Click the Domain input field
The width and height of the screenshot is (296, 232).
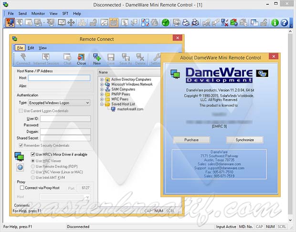coord(65,132)
